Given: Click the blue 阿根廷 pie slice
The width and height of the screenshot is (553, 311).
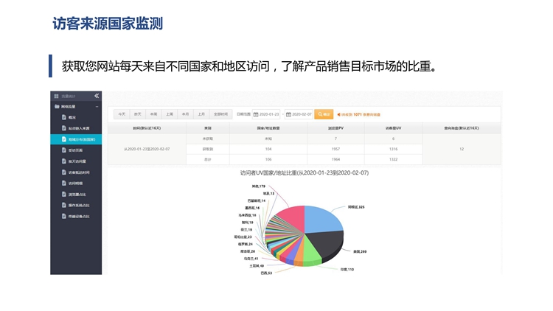Looking at the screenshot, I should [324, 218].
